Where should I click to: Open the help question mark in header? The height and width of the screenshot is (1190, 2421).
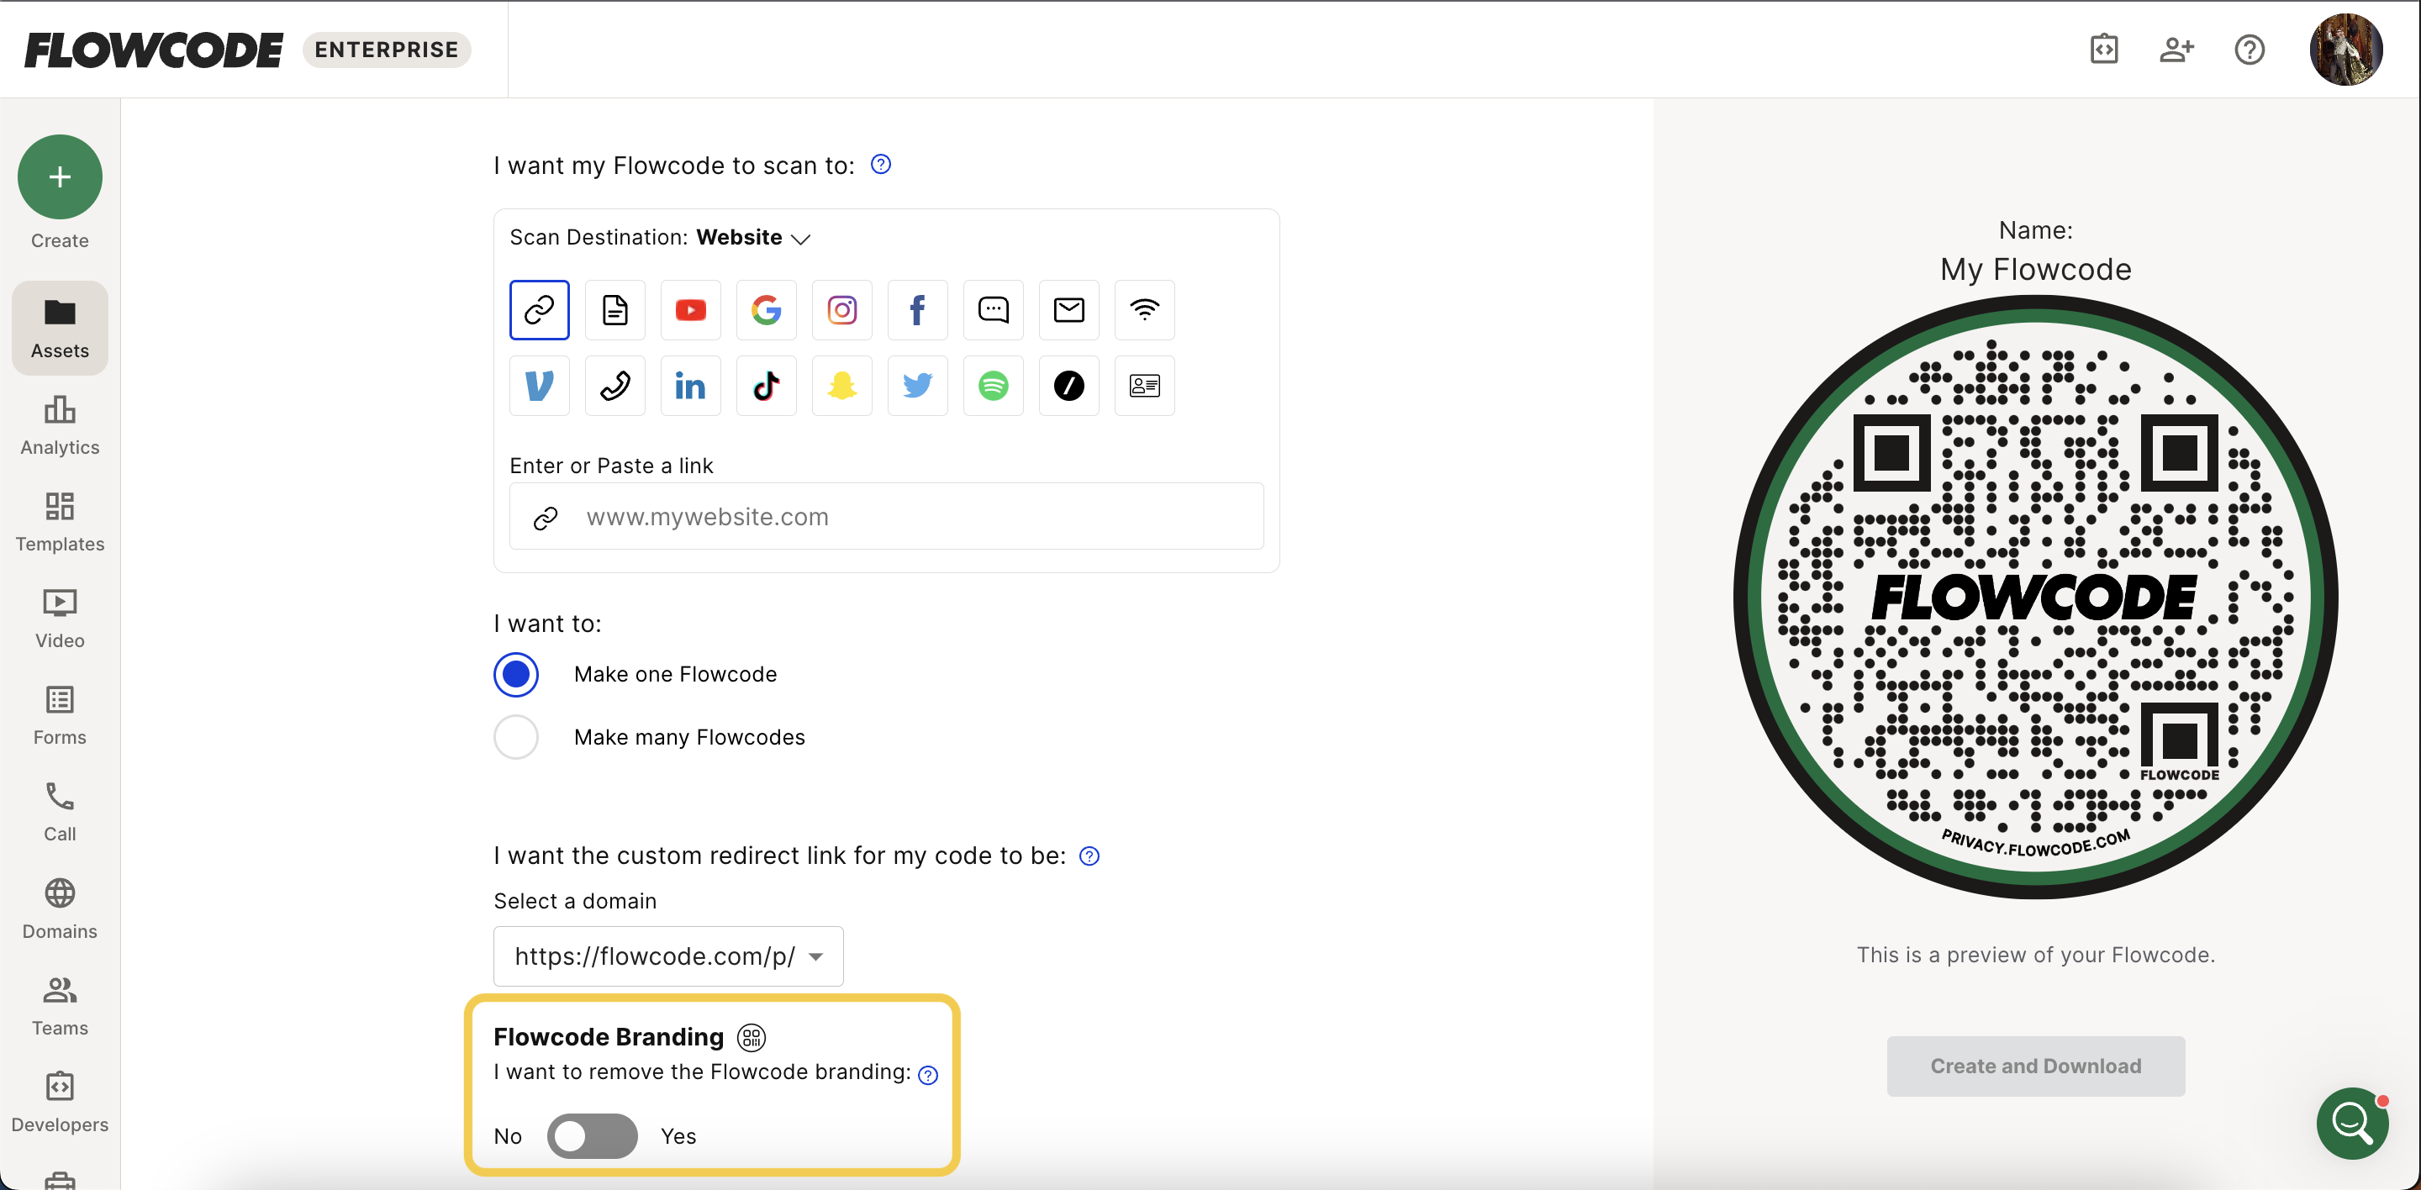pyautogui.click(x=2249, y=49)
